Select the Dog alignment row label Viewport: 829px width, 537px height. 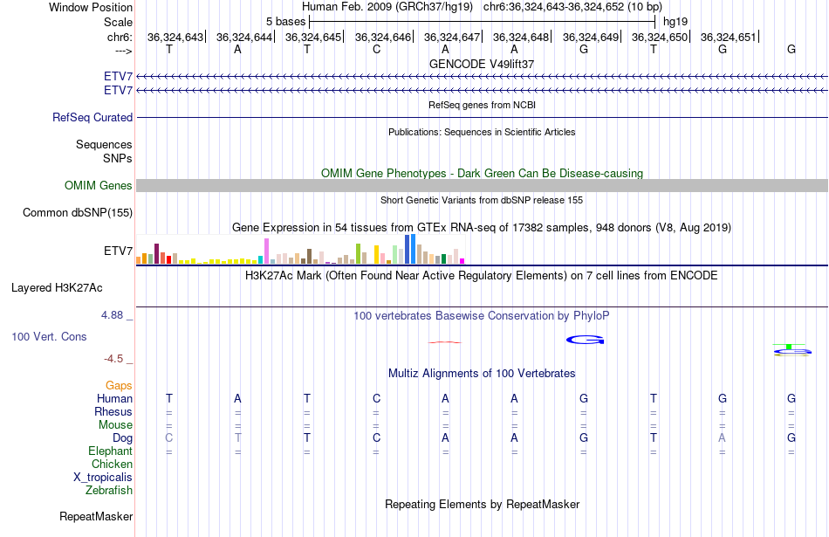click(x=123, y=438)
